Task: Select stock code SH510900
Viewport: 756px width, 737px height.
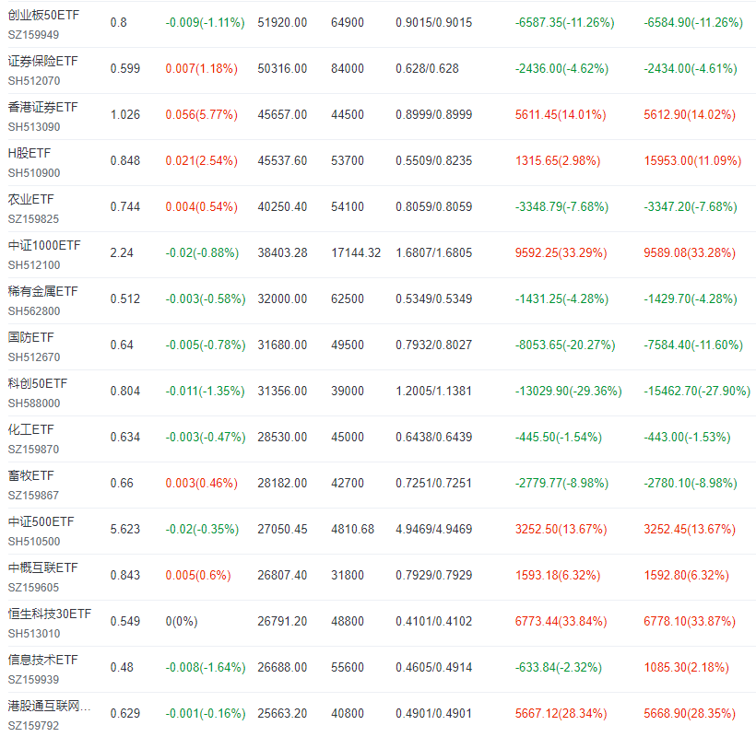Action: (34, 173)
